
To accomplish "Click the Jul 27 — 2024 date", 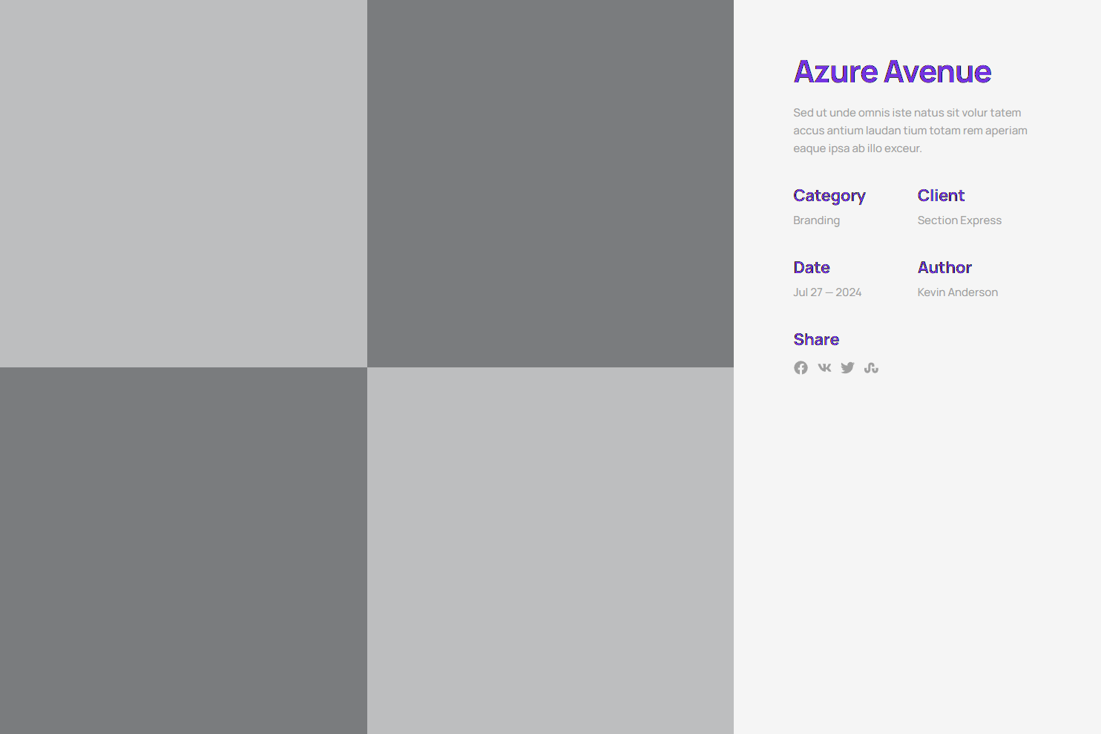I will tap(827, 292).
